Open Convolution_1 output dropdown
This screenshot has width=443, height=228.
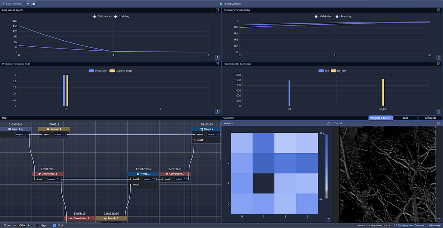tap(53, 179)
